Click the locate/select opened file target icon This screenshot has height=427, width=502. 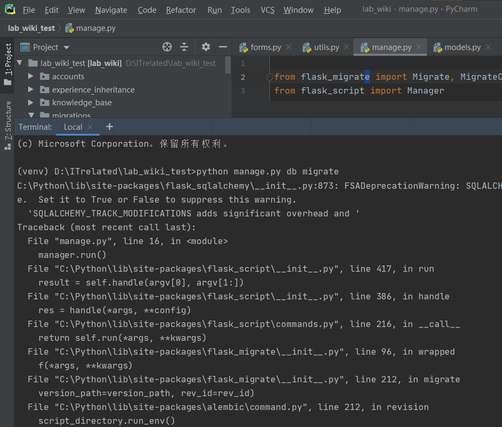(x=167, y=47)
